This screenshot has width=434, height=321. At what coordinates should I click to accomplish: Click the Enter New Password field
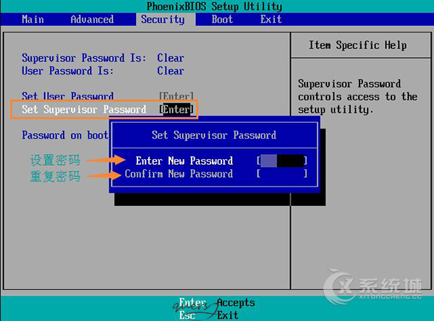pos(282,160)
